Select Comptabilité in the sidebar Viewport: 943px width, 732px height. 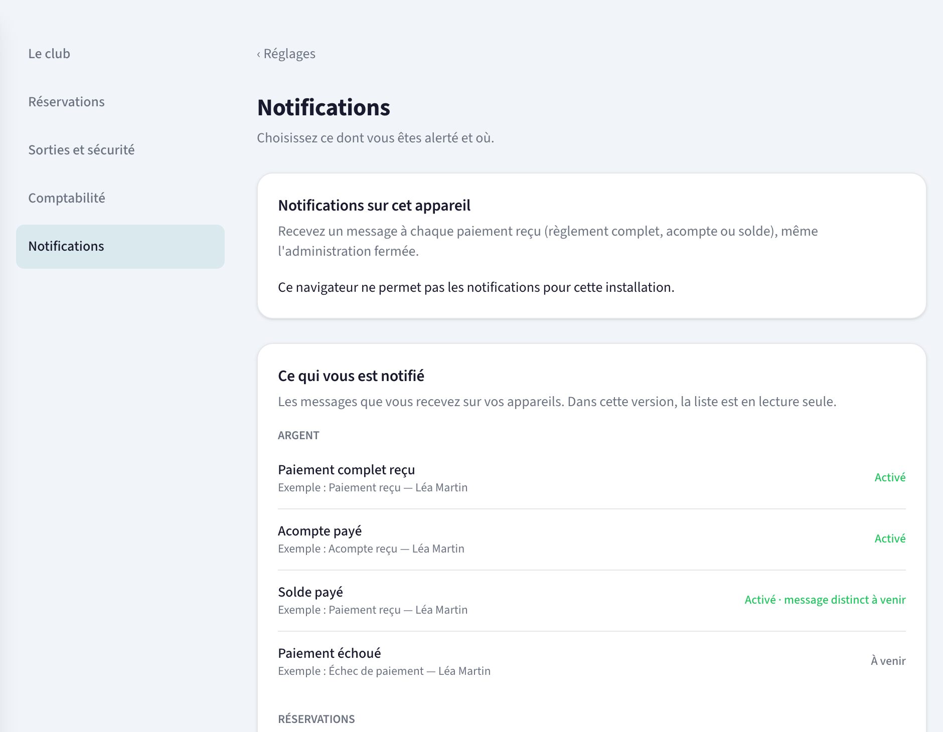67,198
